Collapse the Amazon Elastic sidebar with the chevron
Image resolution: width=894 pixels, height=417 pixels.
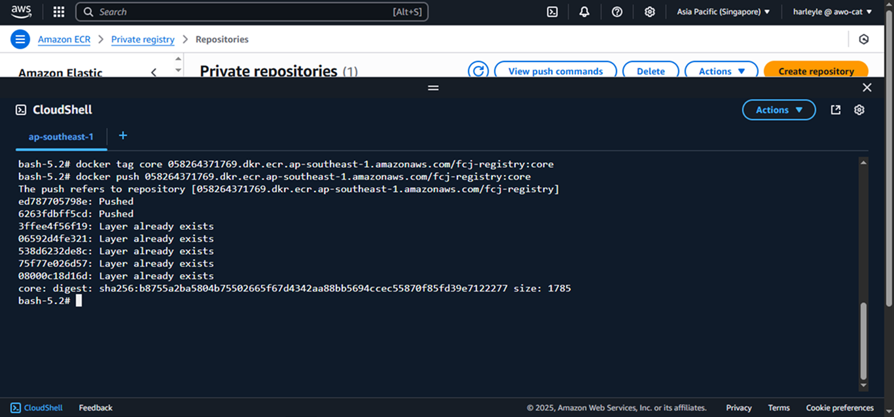click(x=154, y=72)
